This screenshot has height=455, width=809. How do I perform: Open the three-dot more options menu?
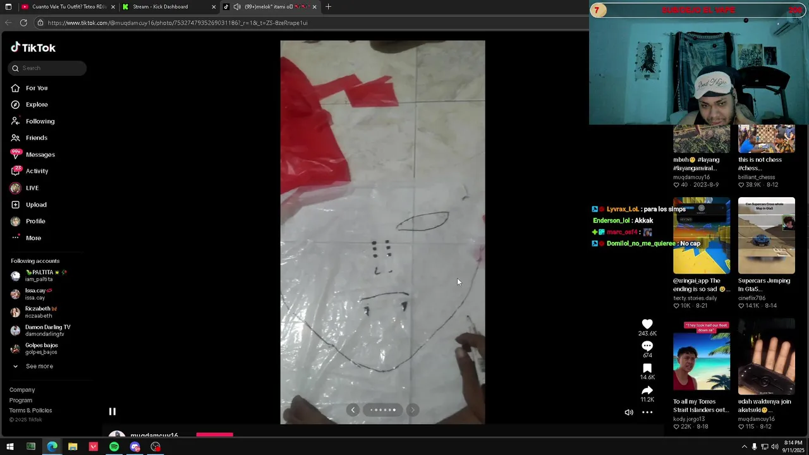click(x=647, y=413)
